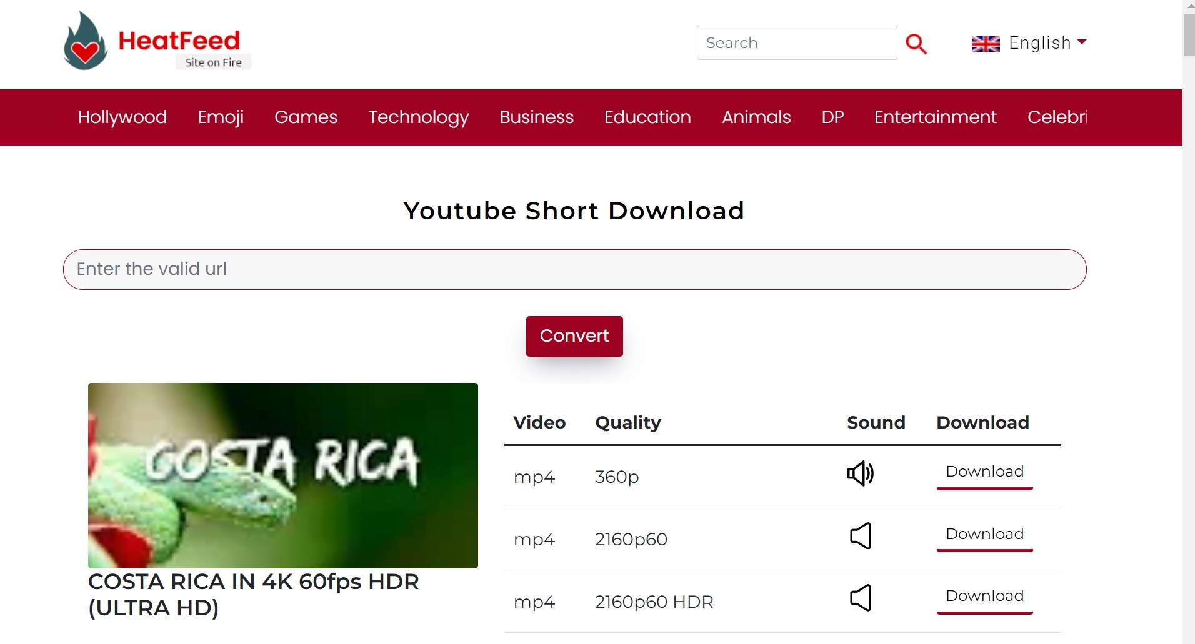This screenshot has height=644, width=1195.
Task: Go to the Emoji category
Action: pyautogui.click(x=221, y=117)
